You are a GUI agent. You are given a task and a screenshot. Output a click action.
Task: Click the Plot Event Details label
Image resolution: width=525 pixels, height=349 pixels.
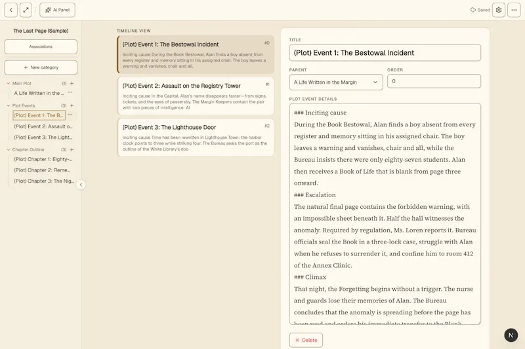(x=313, y=99)
